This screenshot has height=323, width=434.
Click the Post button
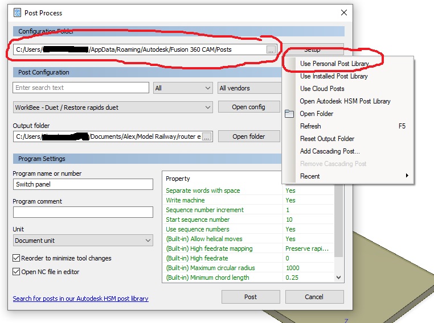(250, 297)
